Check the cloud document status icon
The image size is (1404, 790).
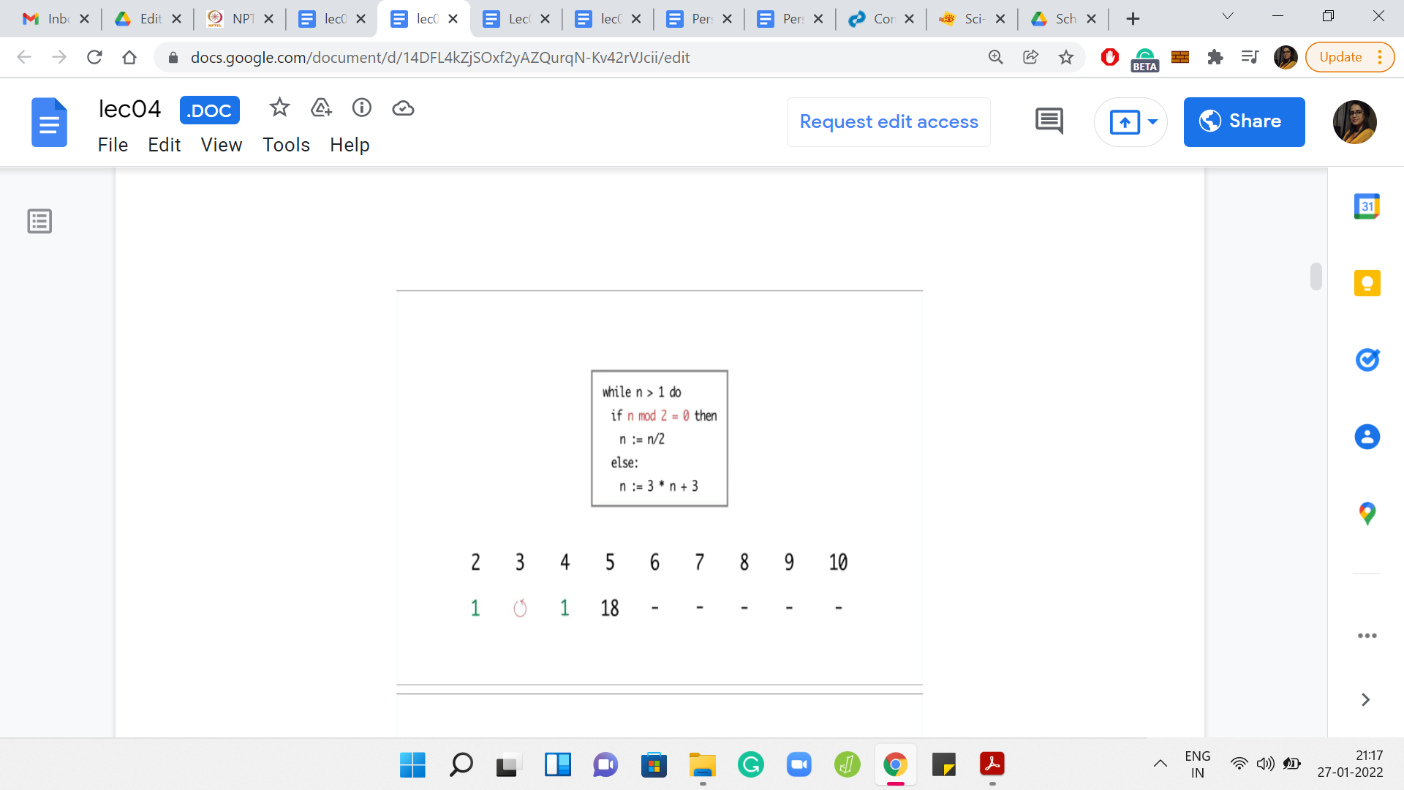tap(403, 108)
